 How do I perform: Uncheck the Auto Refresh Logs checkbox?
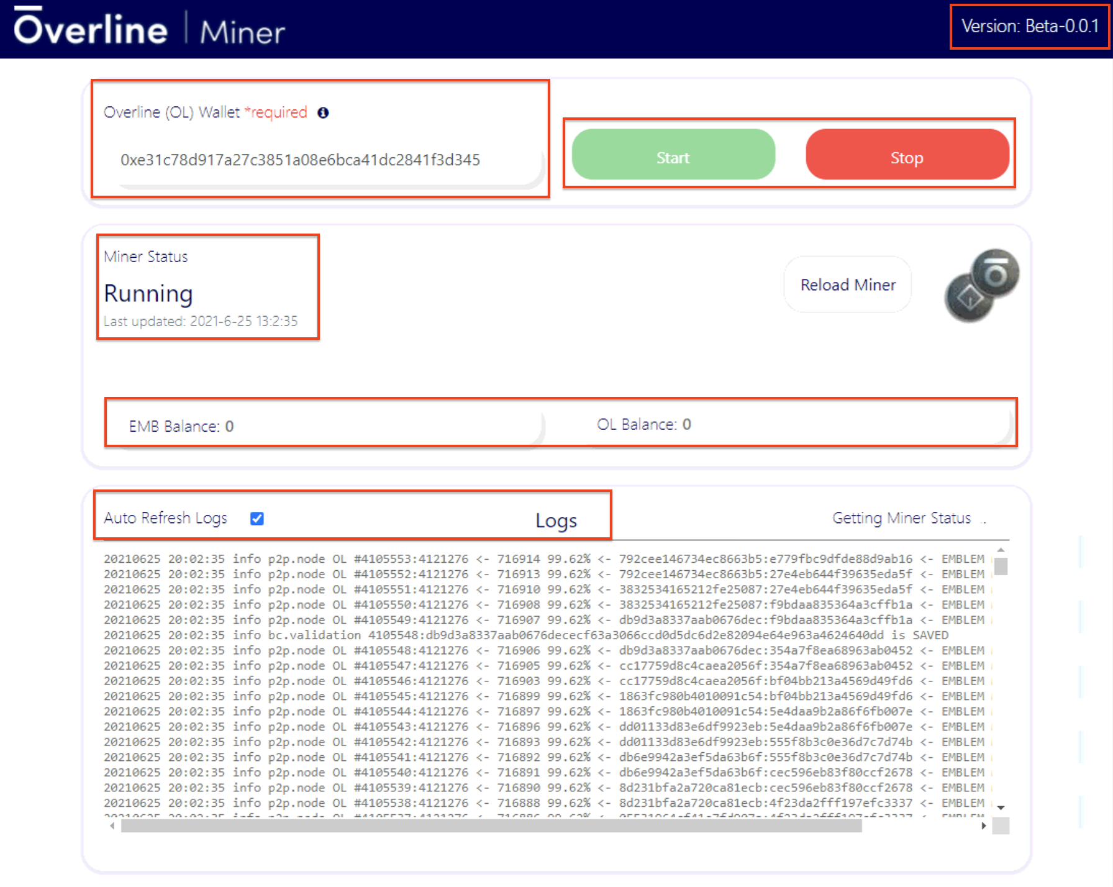(x=257, y=519)
